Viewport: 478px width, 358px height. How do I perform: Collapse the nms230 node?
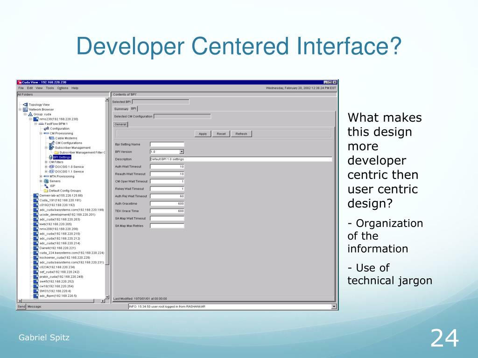pyautogui.click(x=30, y=119)
